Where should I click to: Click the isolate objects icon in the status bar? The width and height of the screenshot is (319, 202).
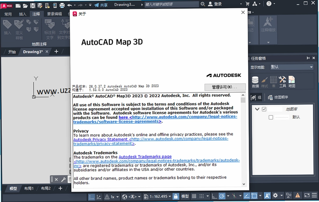pos(288,196)
